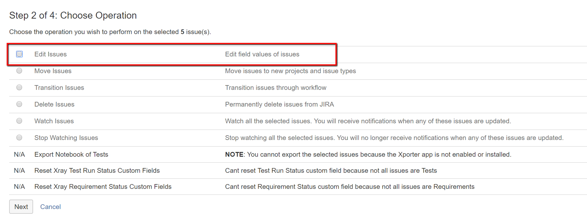This screenshot has width=587, height=221.
Task: Pick the Delete Issues operation
Action: (x=19, y=104)
